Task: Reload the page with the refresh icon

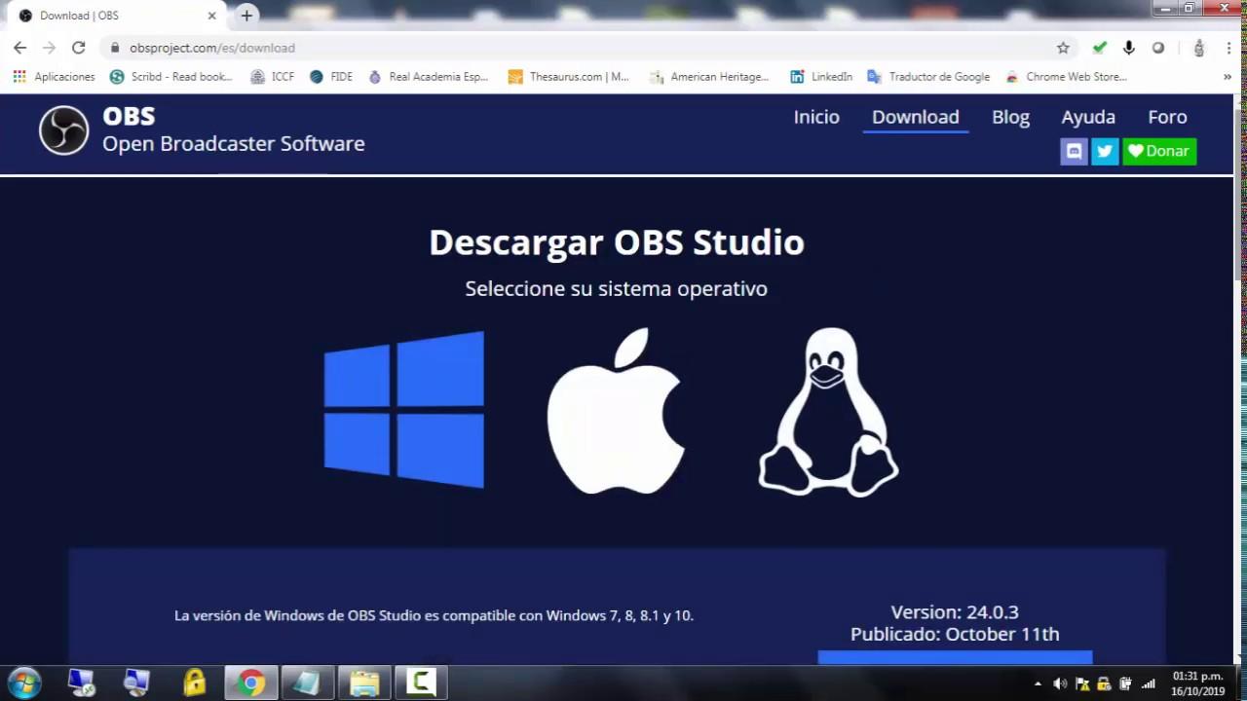Action: click(79, 48)
